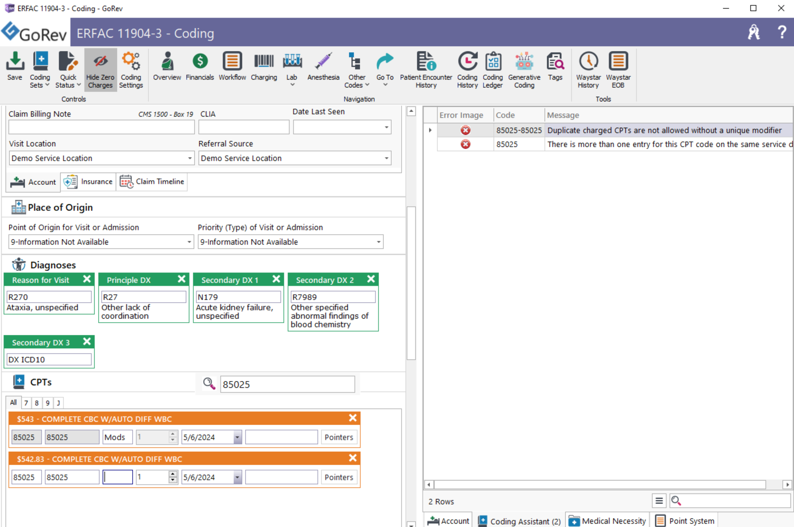Open the Coding Ledger

click(493, 70)
